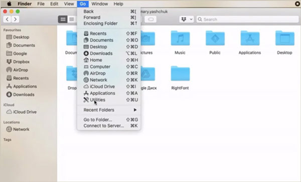Choose Back in the Go menu
This screenshot has height=182, width=301.
109,11
